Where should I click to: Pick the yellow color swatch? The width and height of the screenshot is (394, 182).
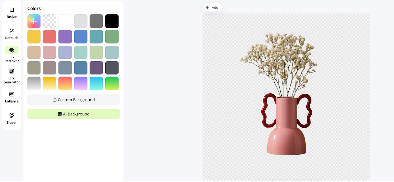point(34,37)
